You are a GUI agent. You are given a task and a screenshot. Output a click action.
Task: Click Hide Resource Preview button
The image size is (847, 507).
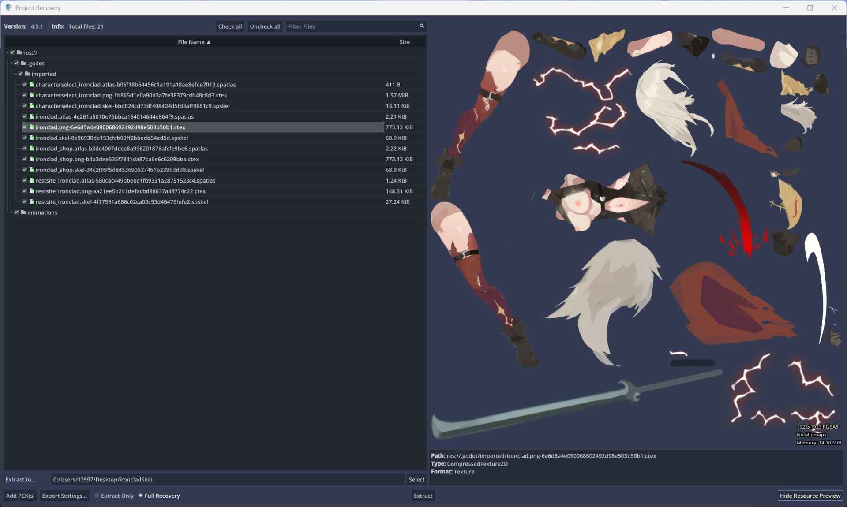(810, 496)
